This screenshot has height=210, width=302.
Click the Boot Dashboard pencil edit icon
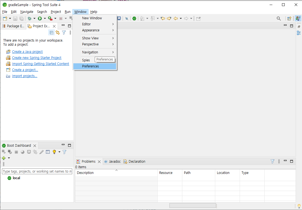(41, 152)
